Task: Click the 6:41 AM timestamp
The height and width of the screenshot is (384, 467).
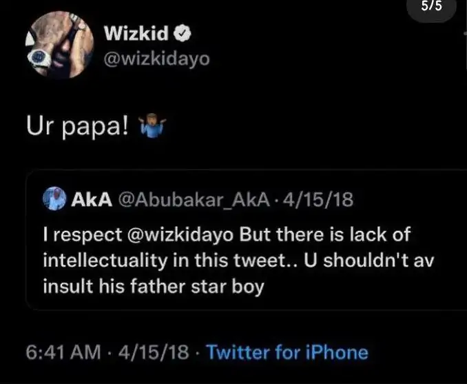Action: tap(65, 353)
